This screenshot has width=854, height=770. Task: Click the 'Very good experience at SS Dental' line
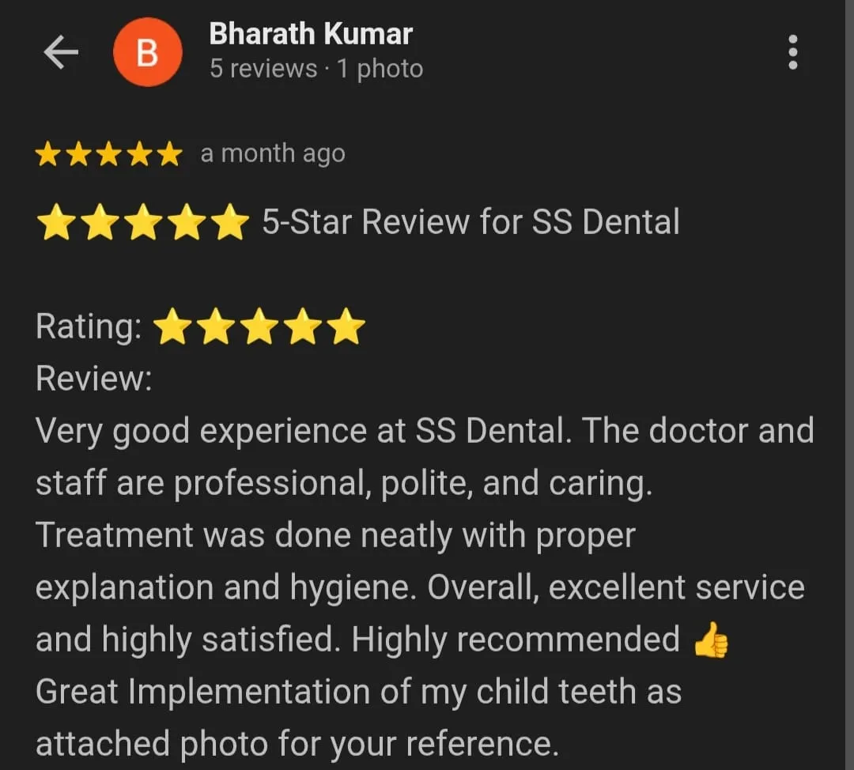(304, 431)
